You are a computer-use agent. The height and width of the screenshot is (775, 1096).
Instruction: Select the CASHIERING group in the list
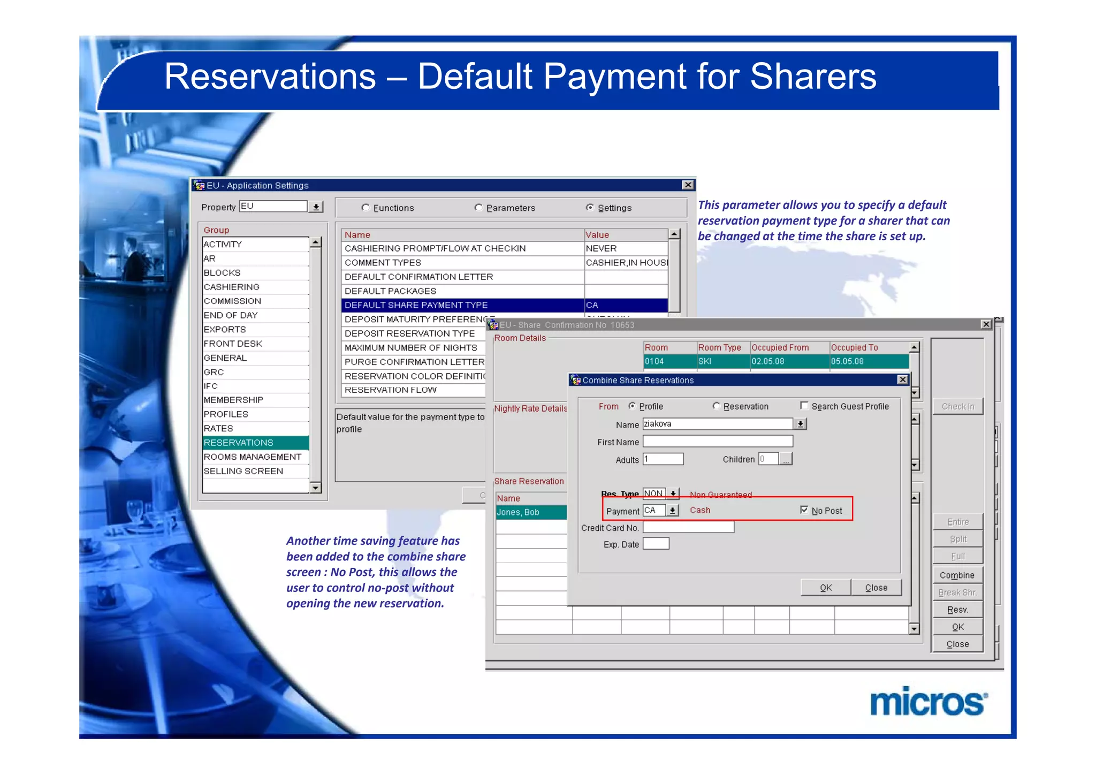click(232, 287)
